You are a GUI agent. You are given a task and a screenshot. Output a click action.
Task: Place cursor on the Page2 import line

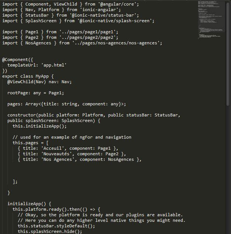[60, 37]
